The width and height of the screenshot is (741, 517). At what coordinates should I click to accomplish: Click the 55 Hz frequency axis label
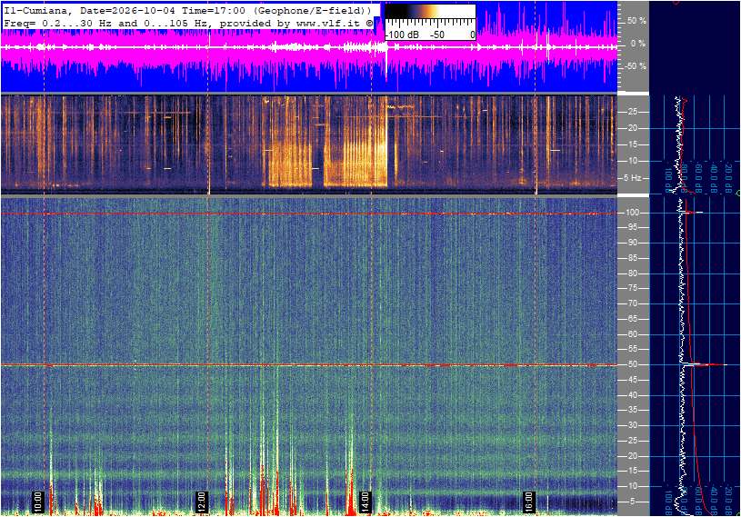632,350
